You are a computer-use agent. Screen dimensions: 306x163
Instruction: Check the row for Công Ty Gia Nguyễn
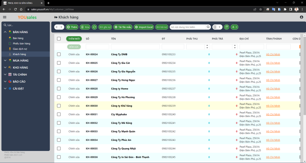click(x=59, y=71)
